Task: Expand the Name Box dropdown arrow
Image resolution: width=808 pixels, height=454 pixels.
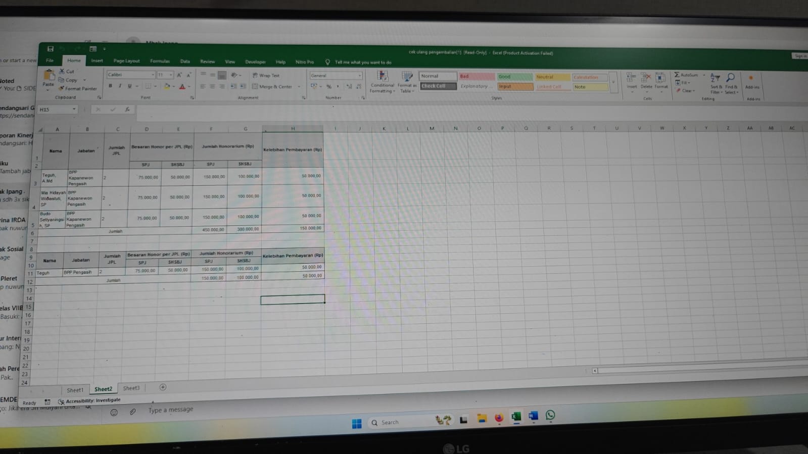Action: click(74, 109)
